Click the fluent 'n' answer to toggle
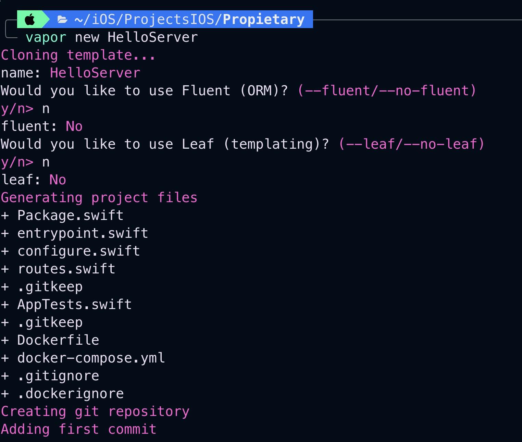The image size is (522, 442). tap(46, 108)
